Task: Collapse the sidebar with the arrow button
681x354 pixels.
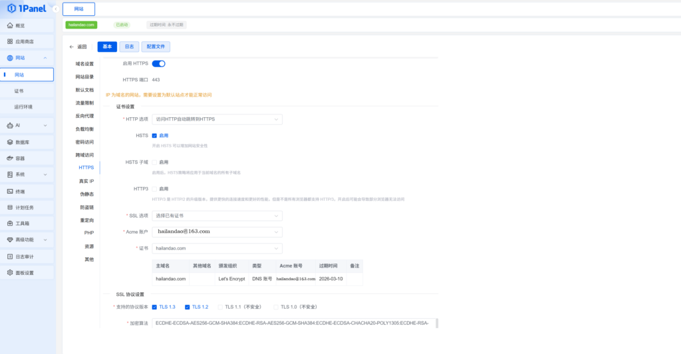Action: [x=56, y=9]
